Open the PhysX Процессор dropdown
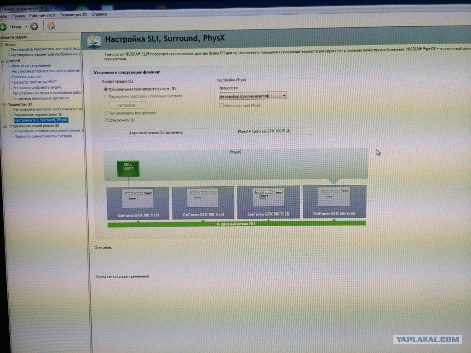Screen dimensions: 471x353 point(253,96)
